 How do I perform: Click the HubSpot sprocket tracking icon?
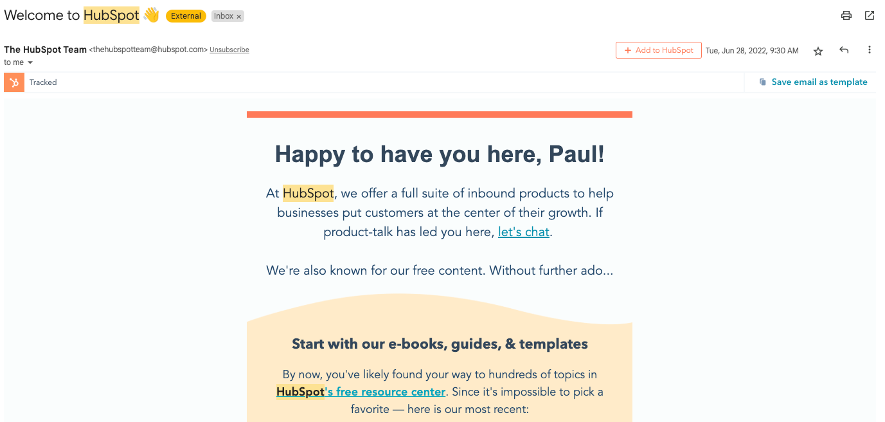13,82
